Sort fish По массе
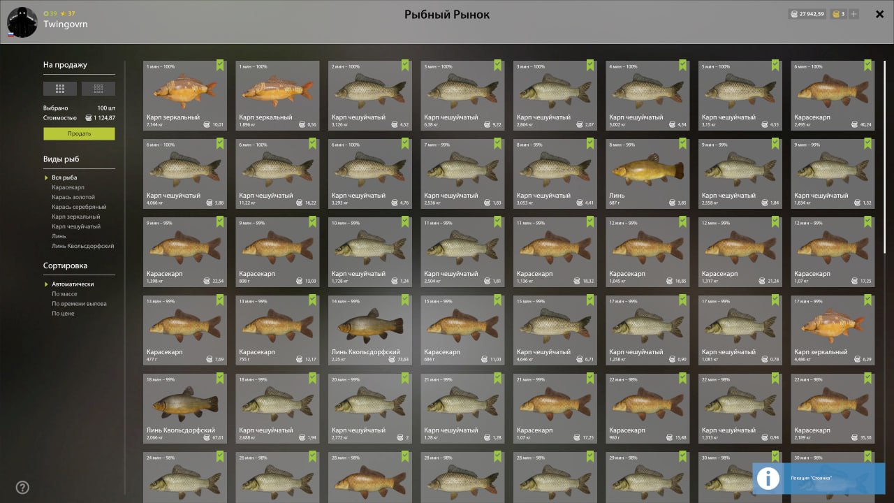894x503 pixels. coord(64,294)
